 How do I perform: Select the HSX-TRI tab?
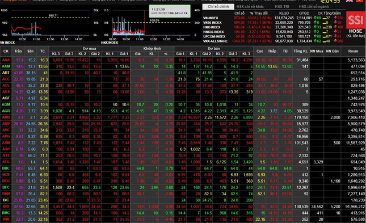(282, 7)
